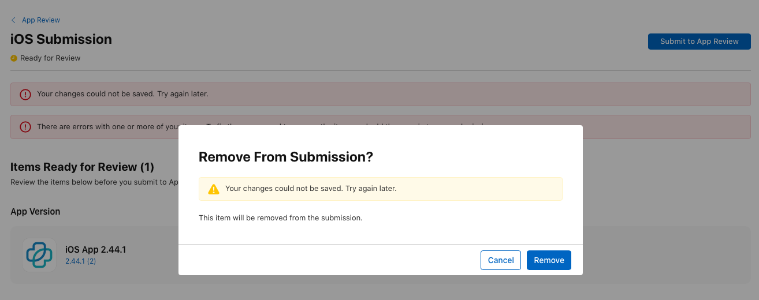Confirm with the blue Remove button

point(549,260)
